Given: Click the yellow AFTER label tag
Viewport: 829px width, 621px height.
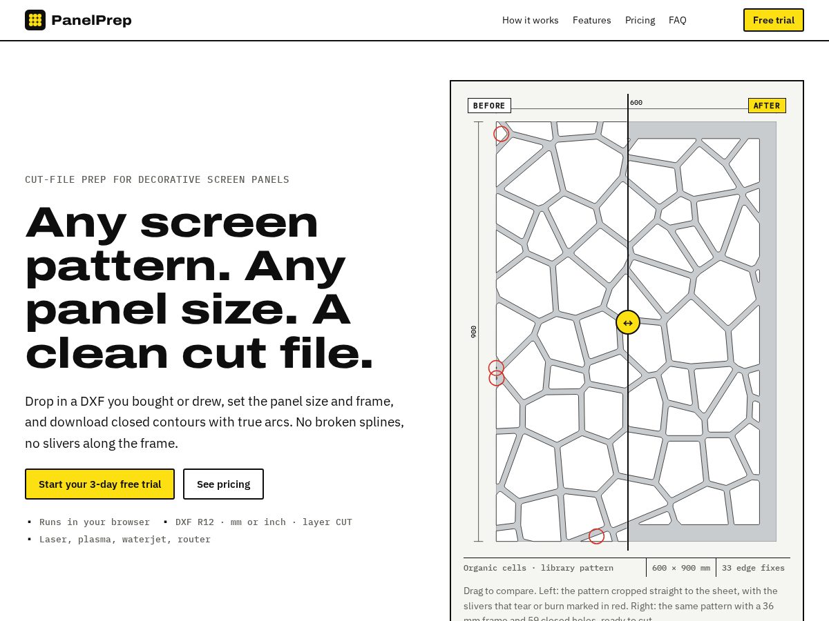Looking at the screenshot, I should (767, 106).
